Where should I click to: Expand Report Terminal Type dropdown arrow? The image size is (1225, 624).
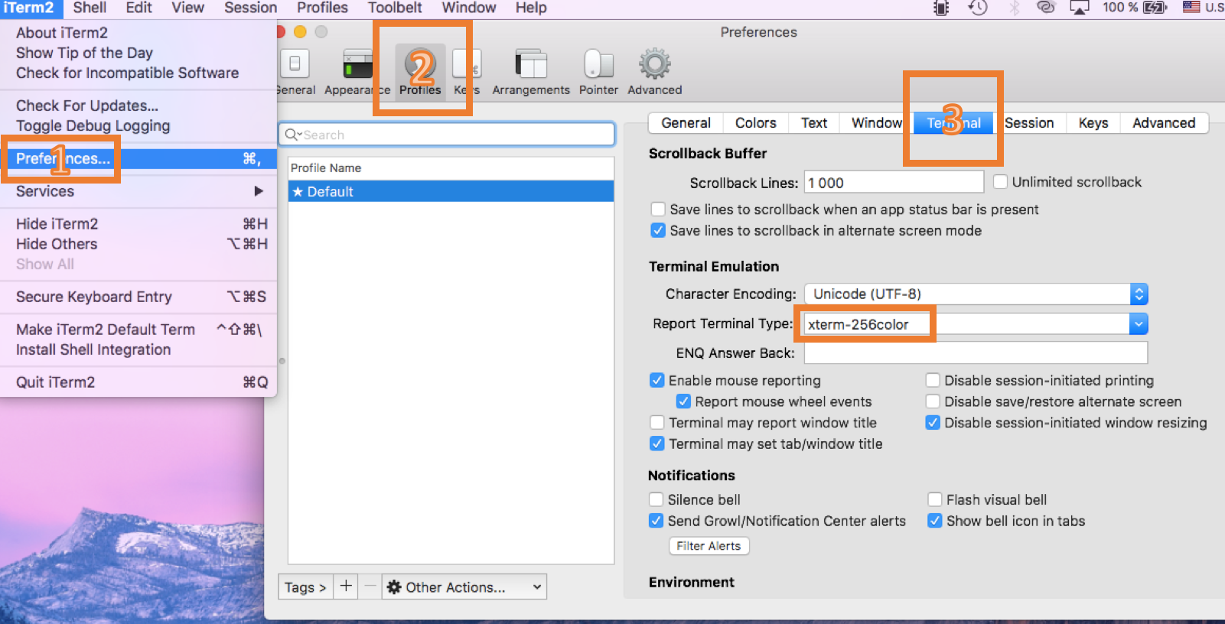(x=1139, y=324)
